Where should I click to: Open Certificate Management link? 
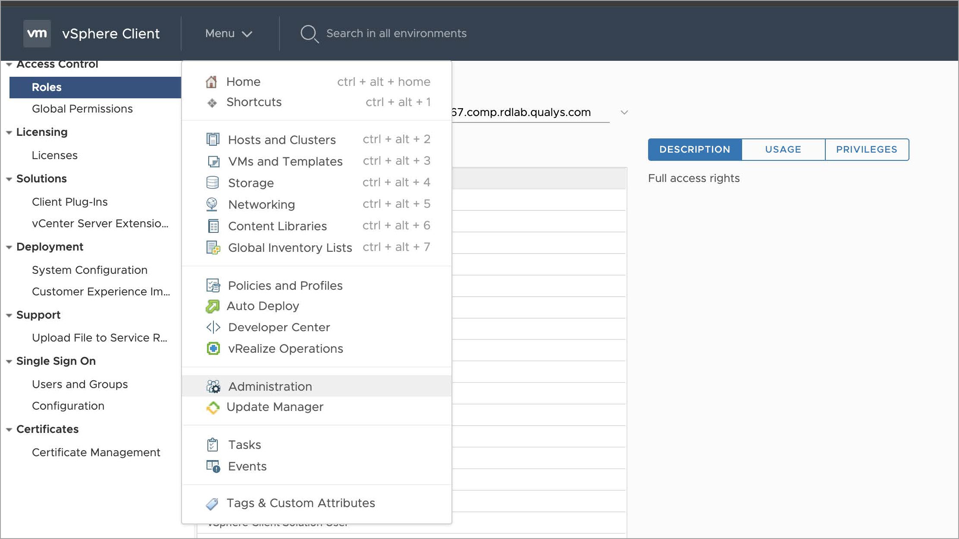pos(96,452)
